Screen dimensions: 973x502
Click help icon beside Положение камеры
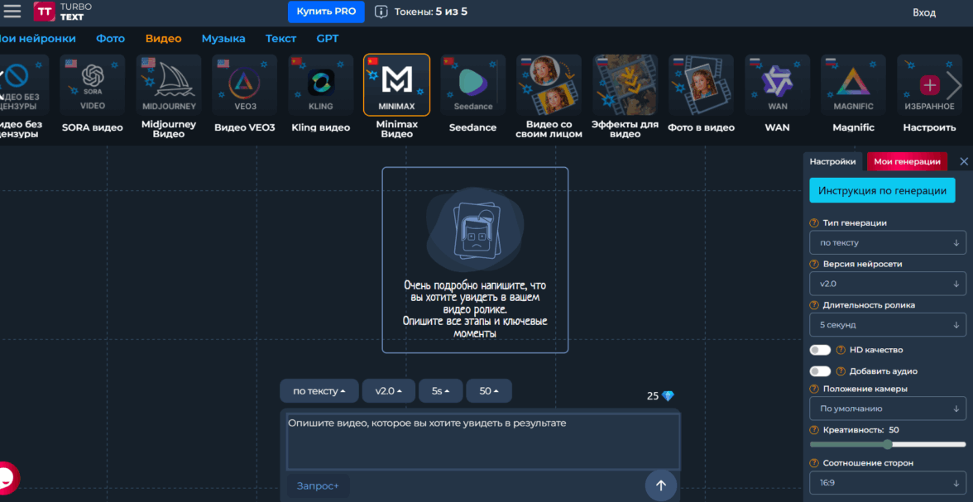pos(814,389)
